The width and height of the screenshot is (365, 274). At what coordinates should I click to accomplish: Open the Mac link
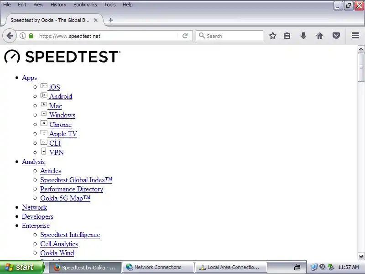[x=56, y=106]
